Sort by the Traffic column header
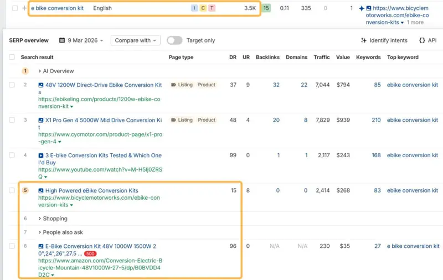This screenshot has height=280, width=443. [x=322, y=58]
